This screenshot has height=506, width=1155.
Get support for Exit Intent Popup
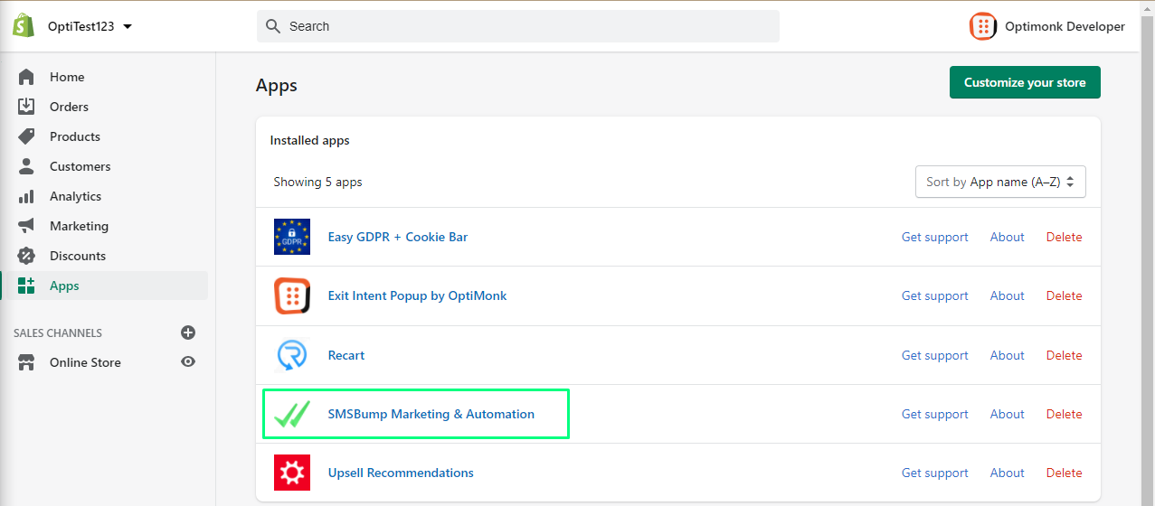934,295
